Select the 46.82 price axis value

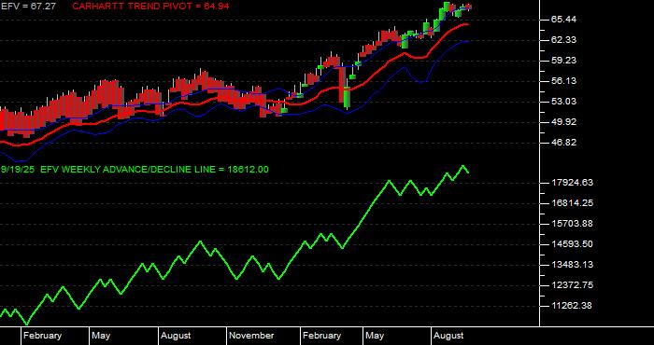pyautogui.click(x=564, y=143)
